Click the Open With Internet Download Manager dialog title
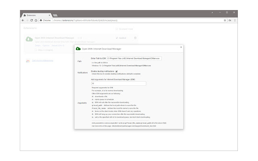The height and width of the screenshot is (161, 258). 102,49
